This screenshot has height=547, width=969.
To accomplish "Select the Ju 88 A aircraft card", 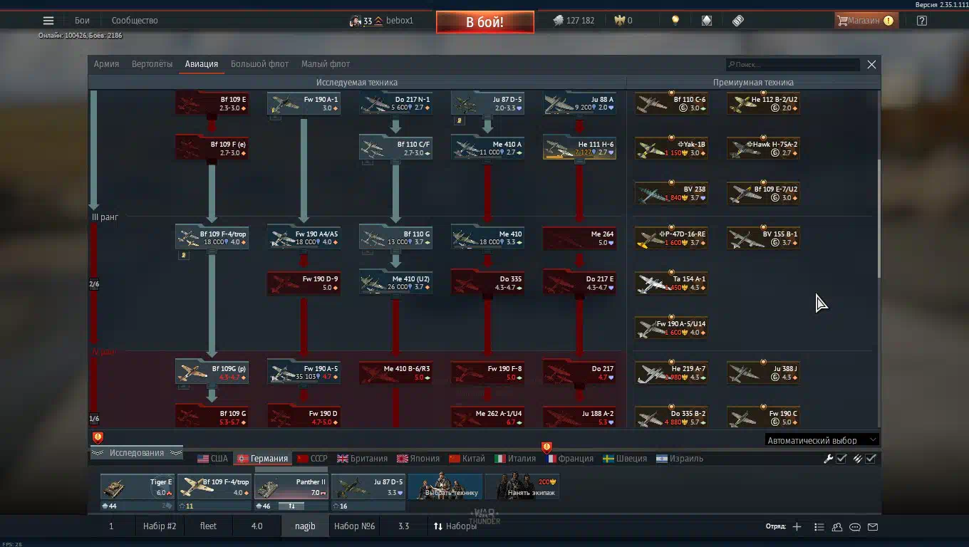I will click(x=579, y=103).
